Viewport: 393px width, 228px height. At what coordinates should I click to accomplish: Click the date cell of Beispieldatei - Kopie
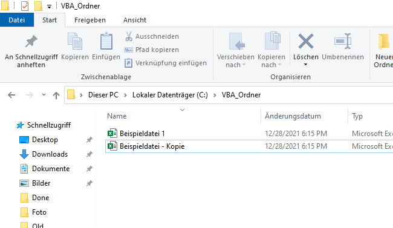[x=296, y=146]
